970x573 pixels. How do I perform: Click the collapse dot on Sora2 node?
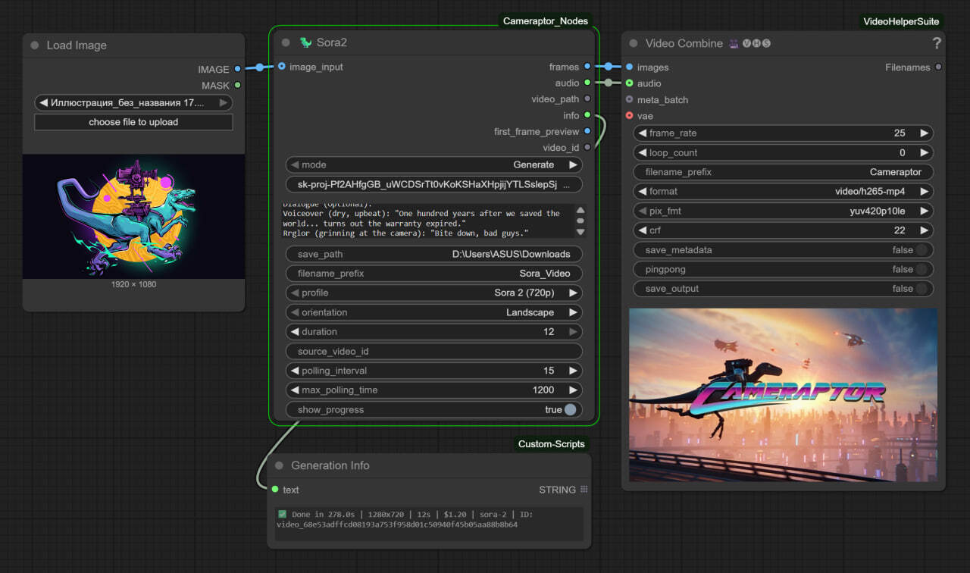point(286,43)
